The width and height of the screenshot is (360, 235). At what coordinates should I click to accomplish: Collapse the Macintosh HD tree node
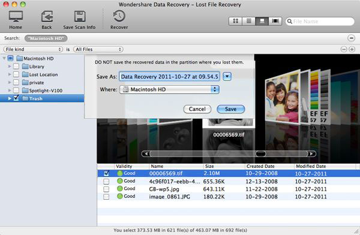4,58
